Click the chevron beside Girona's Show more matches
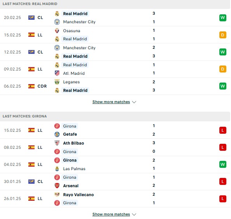This screenshot has height=219, width=231. pos(134,214)
